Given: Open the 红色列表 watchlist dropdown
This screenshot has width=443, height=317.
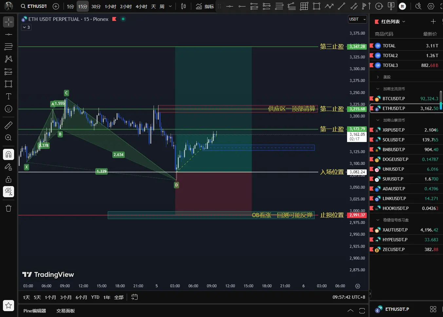Looking at the screenshot, I should pos(393,22).
